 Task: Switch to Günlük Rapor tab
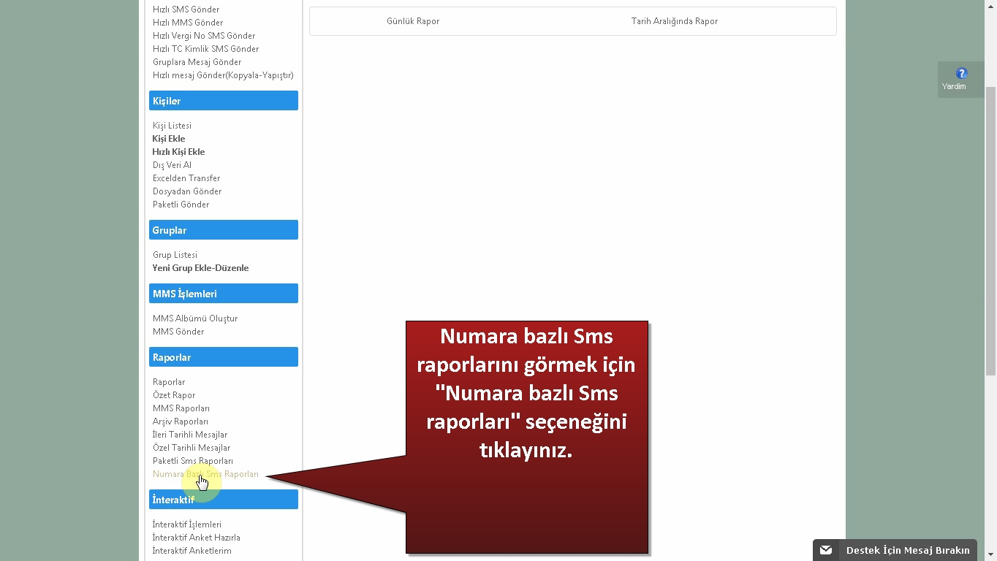click(413, 21)
